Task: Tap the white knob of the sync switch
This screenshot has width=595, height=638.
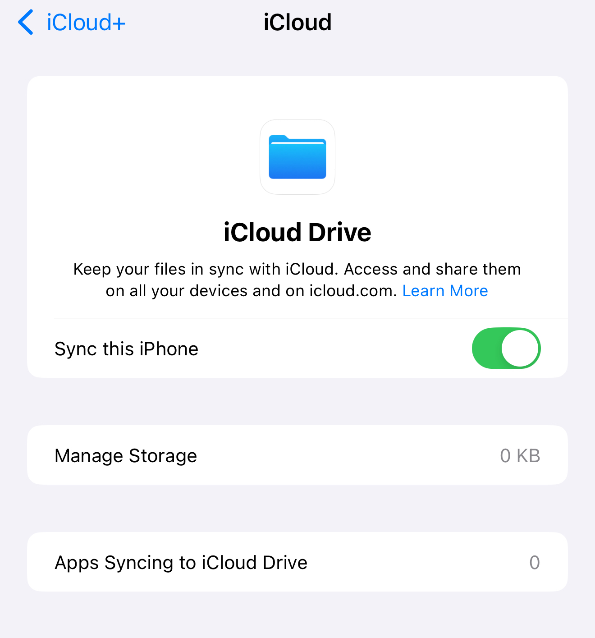Action: tap(520, 348)
